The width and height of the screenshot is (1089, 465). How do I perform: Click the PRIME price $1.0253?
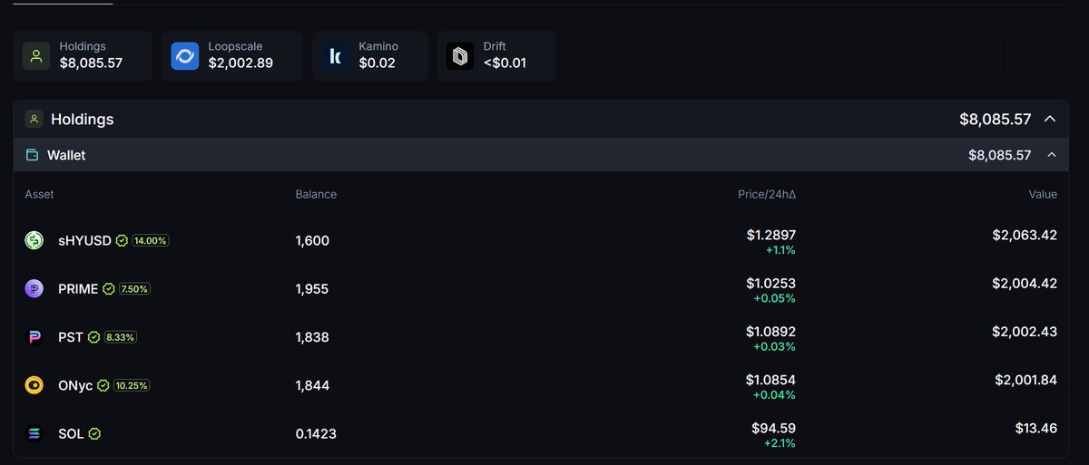pyautogui.click(x=771, y=283)
